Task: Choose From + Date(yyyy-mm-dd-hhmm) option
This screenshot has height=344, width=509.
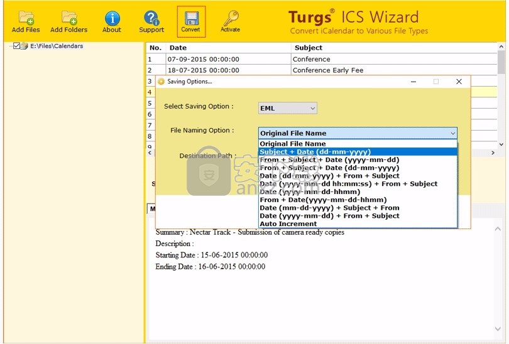Action: [x=358, y=200]
